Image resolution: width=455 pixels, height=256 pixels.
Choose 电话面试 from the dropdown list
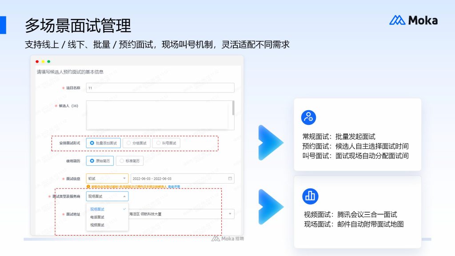pos(97,217)
